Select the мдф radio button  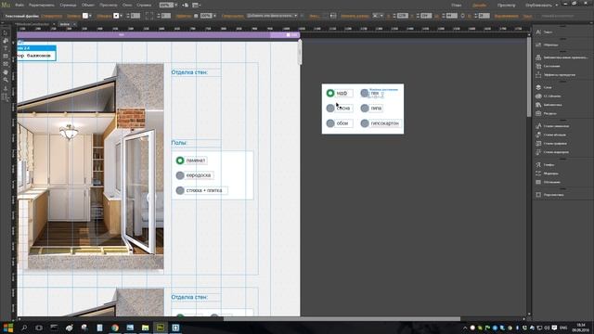point(330,93)
